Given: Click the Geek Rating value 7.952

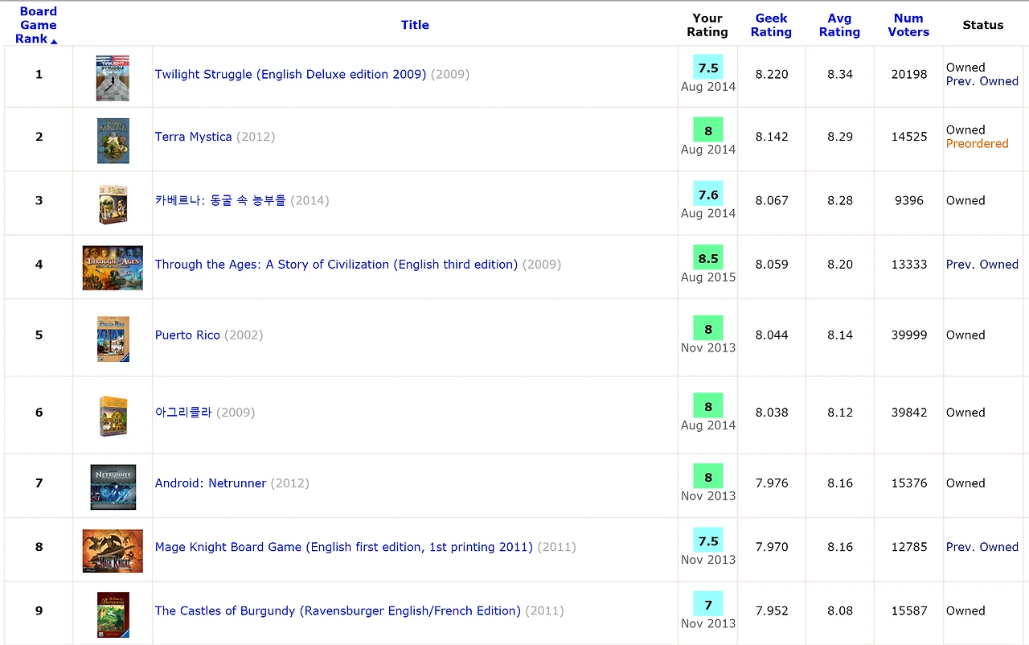Looking at the screenshot, I should 772,610.
